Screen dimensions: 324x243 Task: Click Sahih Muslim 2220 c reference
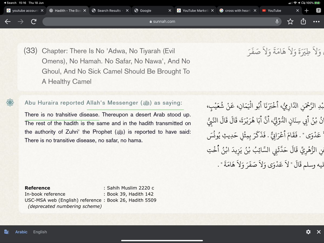(131, 188)
